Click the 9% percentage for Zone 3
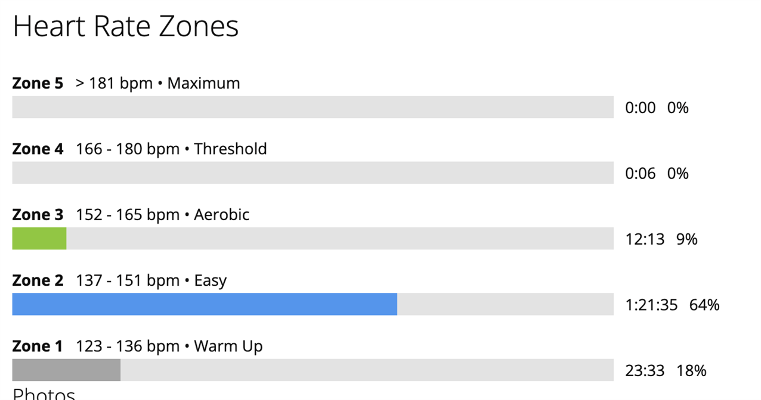761x400 pixels. point(686,239)
